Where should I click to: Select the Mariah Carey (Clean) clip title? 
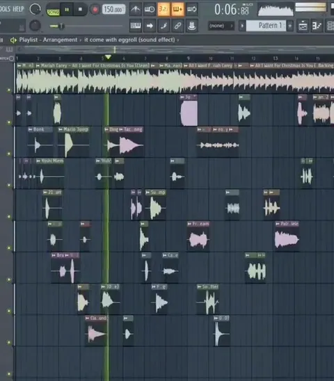(x=95, y=65)
